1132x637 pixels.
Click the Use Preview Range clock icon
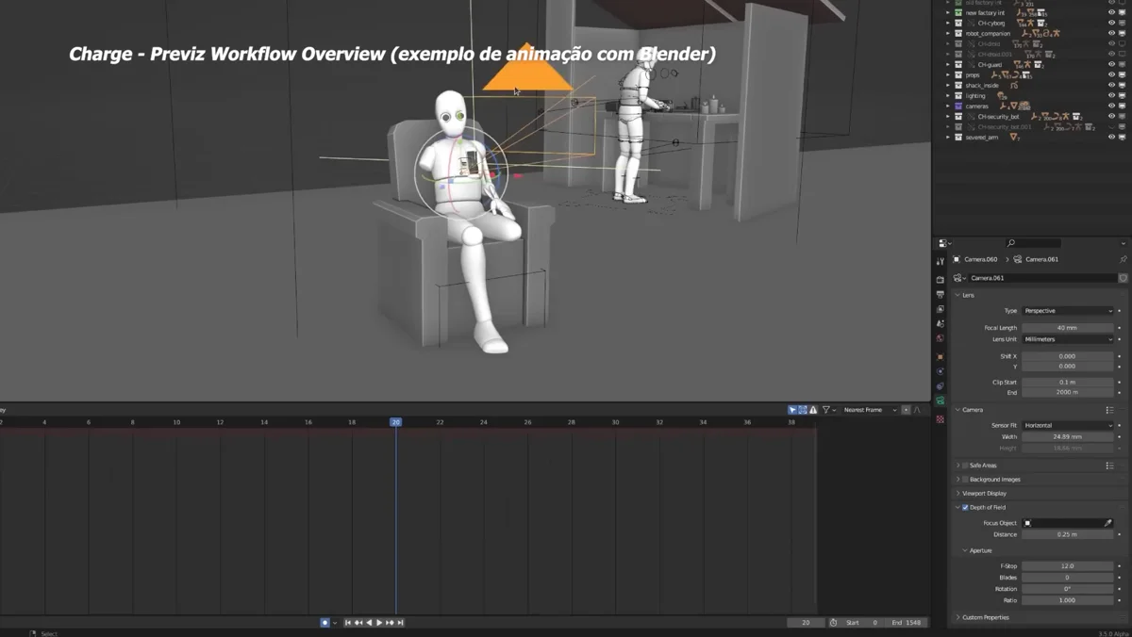pos(833,623)
